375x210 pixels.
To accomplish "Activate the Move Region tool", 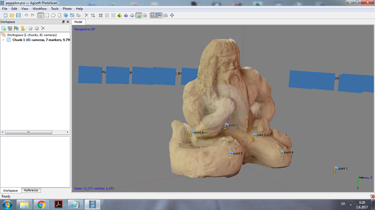I will 66,15.
